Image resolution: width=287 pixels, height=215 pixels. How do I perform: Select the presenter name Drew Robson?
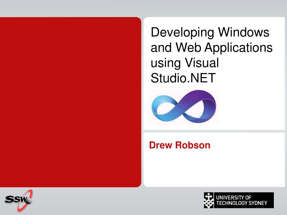pos(180,145)
